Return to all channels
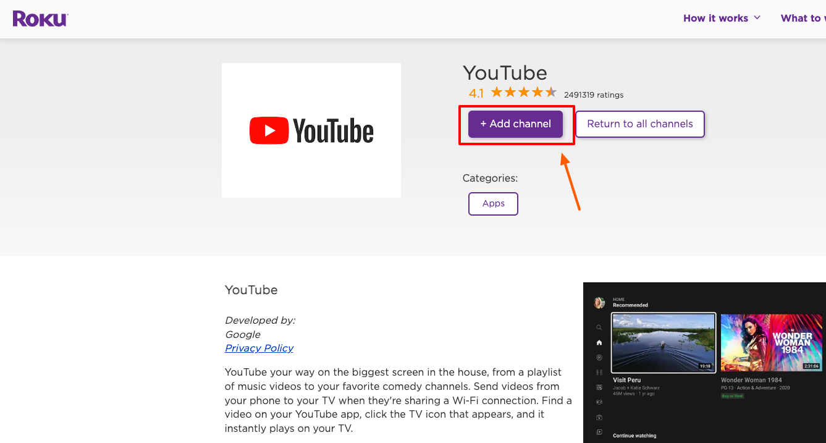Image resolution: width=826 pixels, height=443 pixels. [640, 124]
